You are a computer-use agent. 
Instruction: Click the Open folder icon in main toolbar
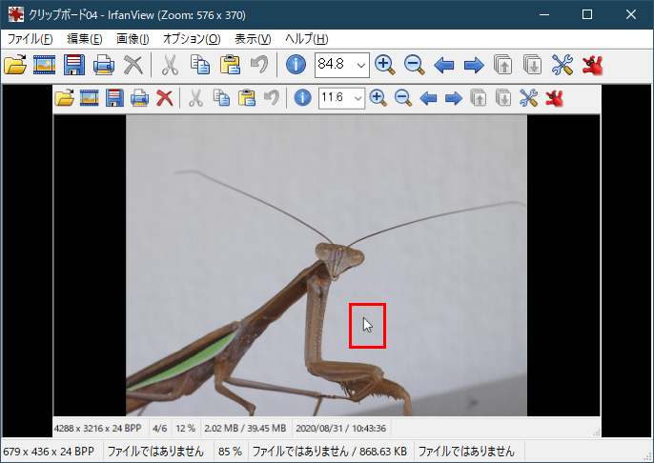(x=16, y=65)
